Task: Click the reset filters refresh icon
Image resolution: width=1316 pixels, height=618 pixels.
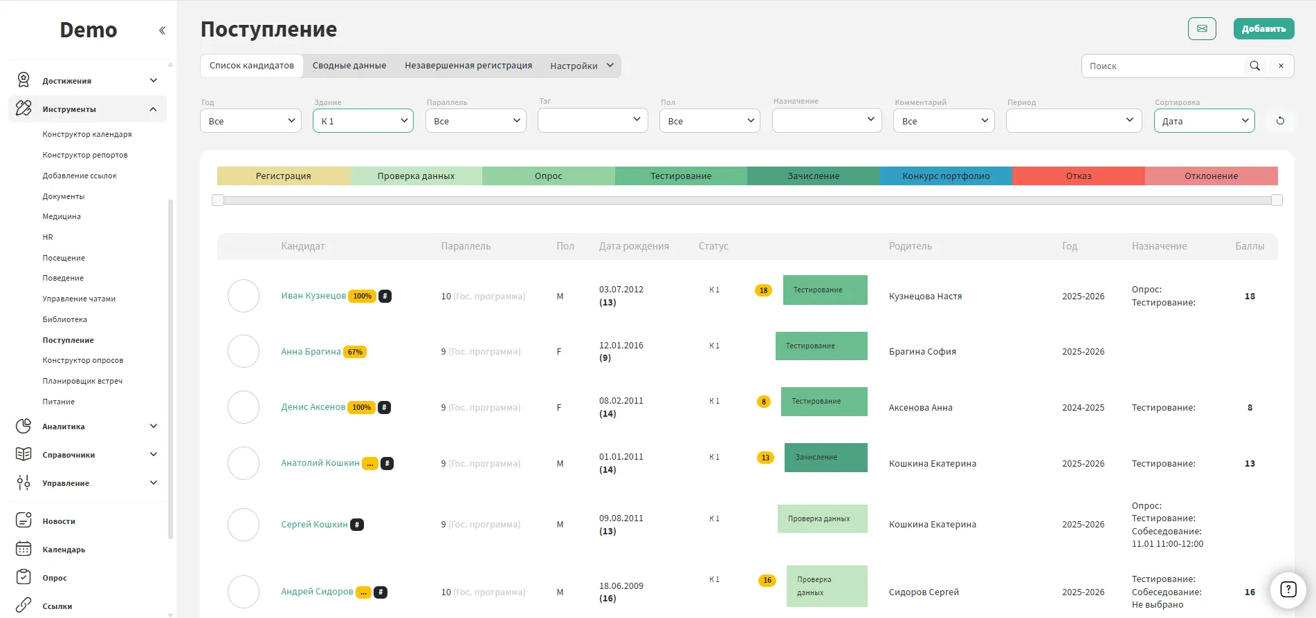Action: click(1280, 121)
